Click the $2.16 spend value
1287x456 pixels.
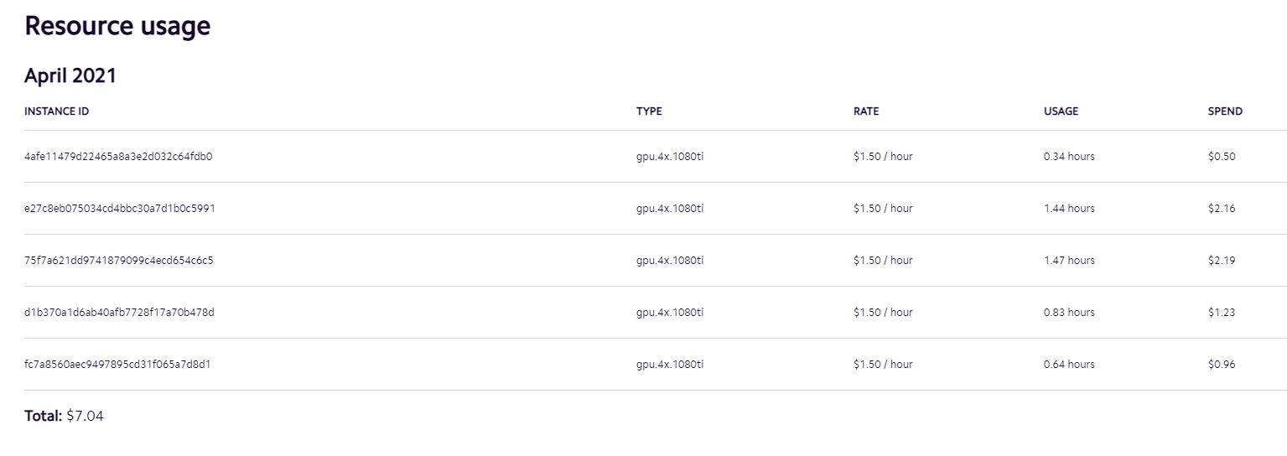1222,209
